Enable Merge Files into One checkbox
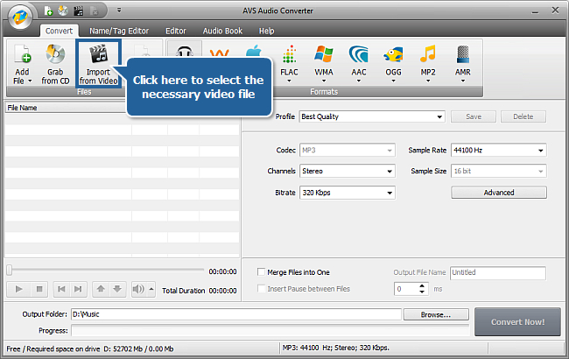 coord(261,272)
